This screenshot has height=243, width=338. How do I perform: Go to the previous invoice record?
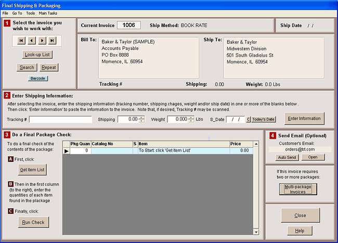click(x=31, y=40)
